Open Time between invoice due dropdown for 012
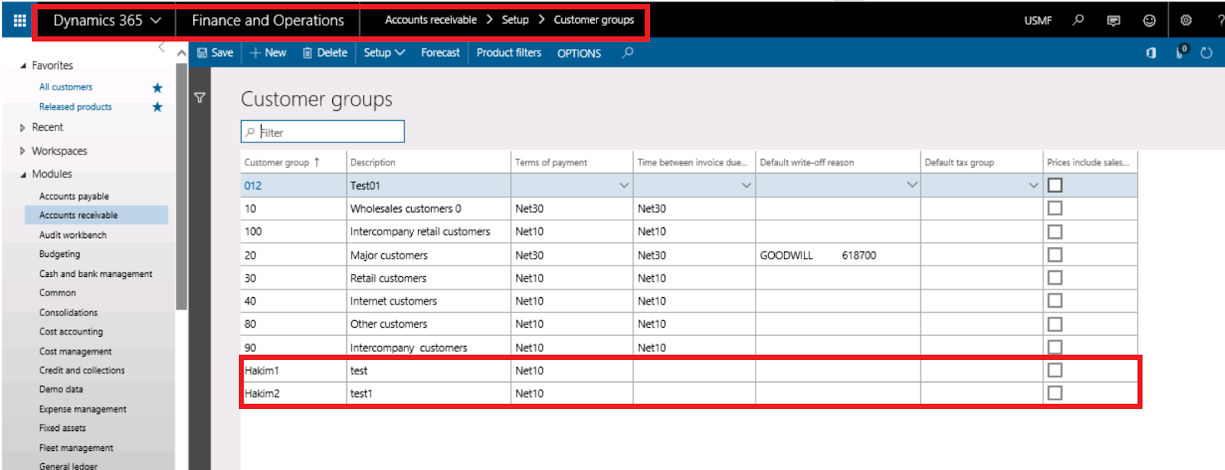 pos(746,185)
